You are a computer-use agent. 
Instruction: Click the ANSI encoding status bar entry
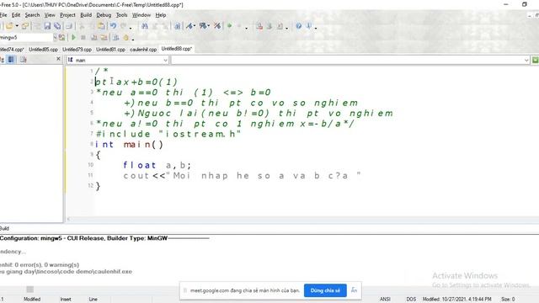(x=385, y=300)
